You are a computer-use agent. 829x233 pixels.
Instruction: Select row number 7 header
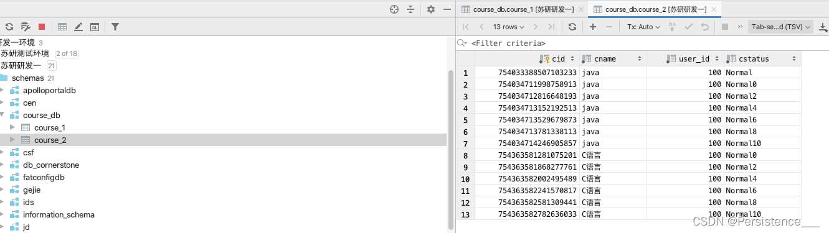(x=465, y=144)
